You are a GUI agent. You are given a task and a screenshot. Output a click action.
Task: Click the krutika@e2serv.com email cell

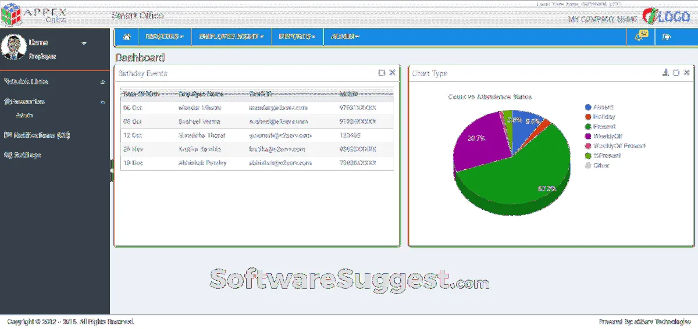(x=278, y=149)
